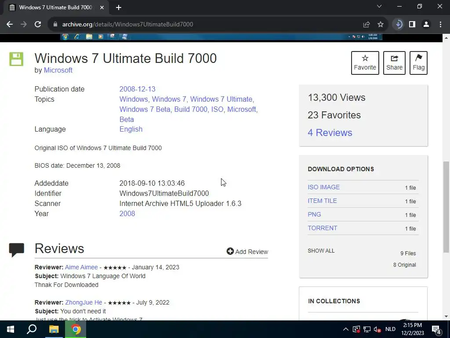450x338 pixels.
Task: Select the Windows 7 Ultimate Build 7000 tab
Action: [56, 8]
